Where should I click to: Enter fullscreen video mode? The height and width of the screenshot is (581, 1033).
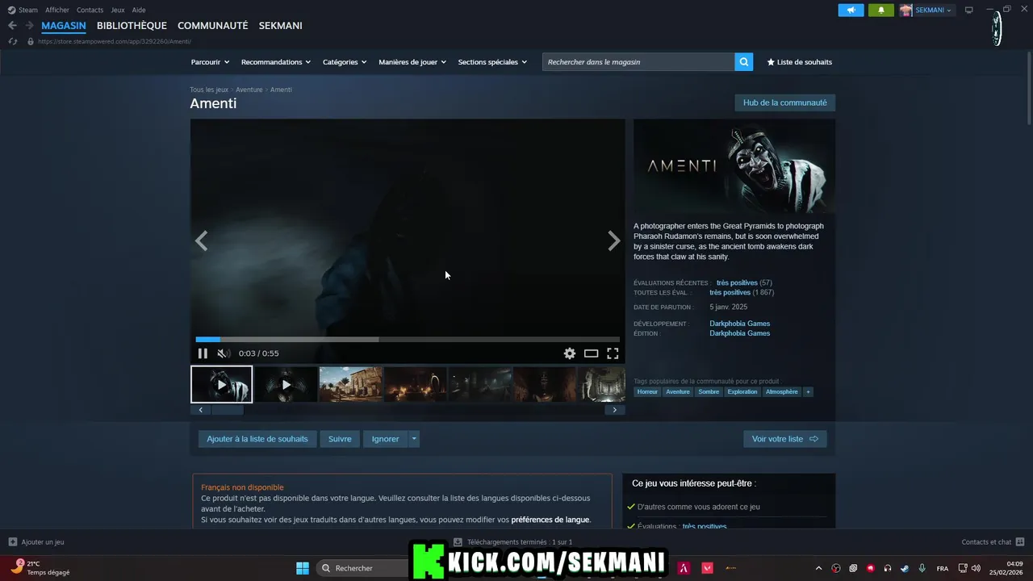[613, 353]
